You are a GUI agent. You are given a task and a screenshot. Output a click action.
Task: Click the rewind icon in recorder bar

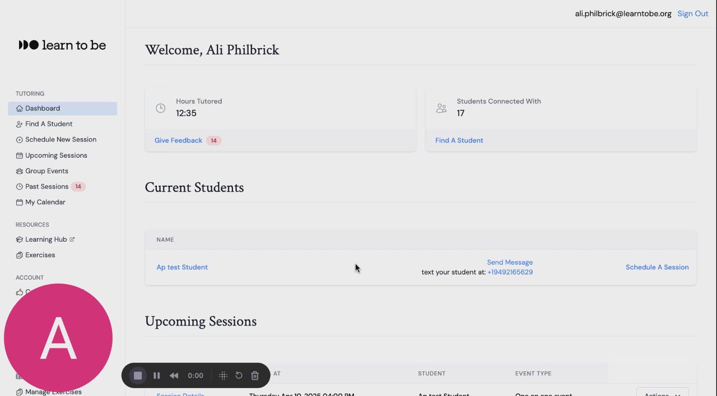pos(174,376)
